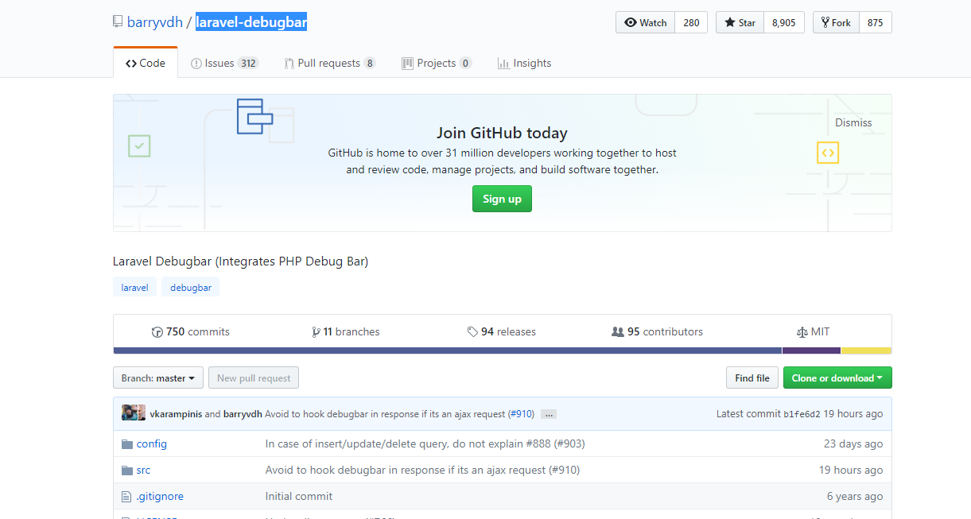Click the people icon beside 95 contributors

click(x=618, y=332)
